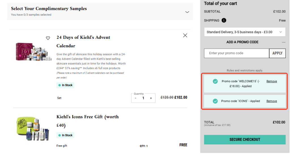Click WELCOME15 applied checkmark icon
The height and width of the screenshot is (156, 306).
[x=215, y=82]
